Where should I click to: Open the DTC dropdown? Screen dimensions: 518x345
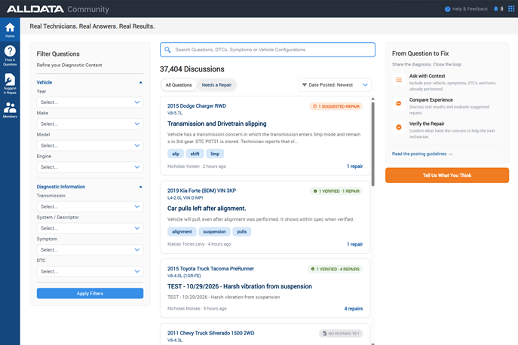[x=90, y=271]
